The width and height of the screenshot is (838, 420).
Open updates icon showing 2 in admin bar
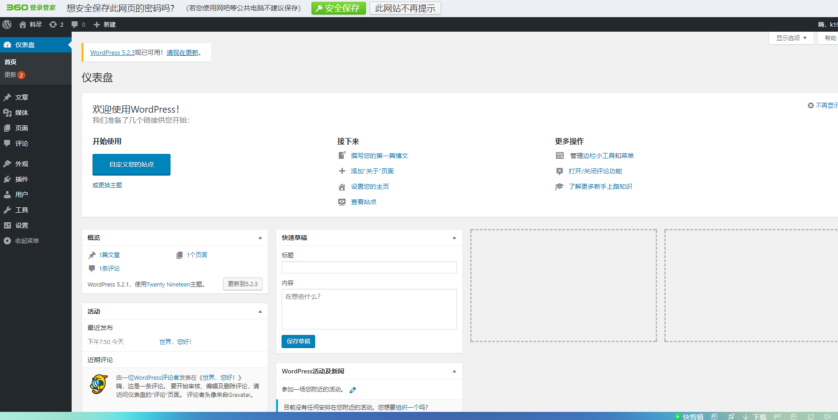(x=56, y=24)
